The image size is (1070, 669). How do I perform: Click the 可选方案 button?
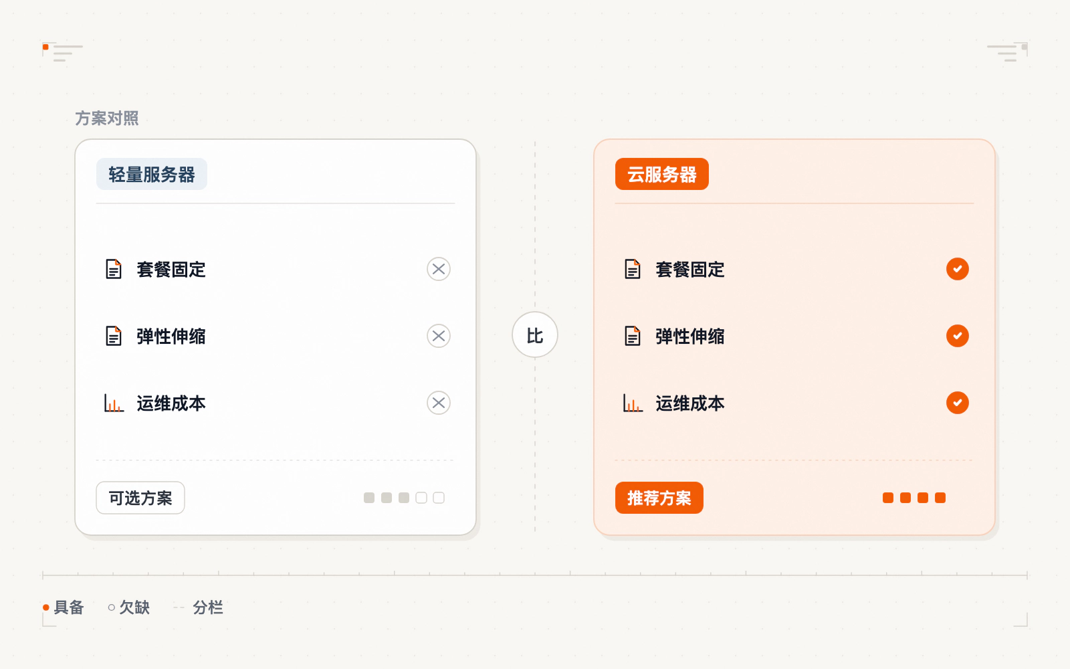pyautogui.click(x=140, y=498)
